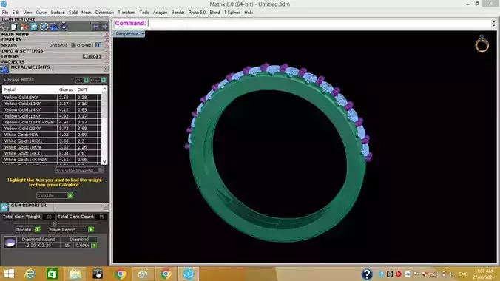Click the white document icon in Icon History

point(14,27)
